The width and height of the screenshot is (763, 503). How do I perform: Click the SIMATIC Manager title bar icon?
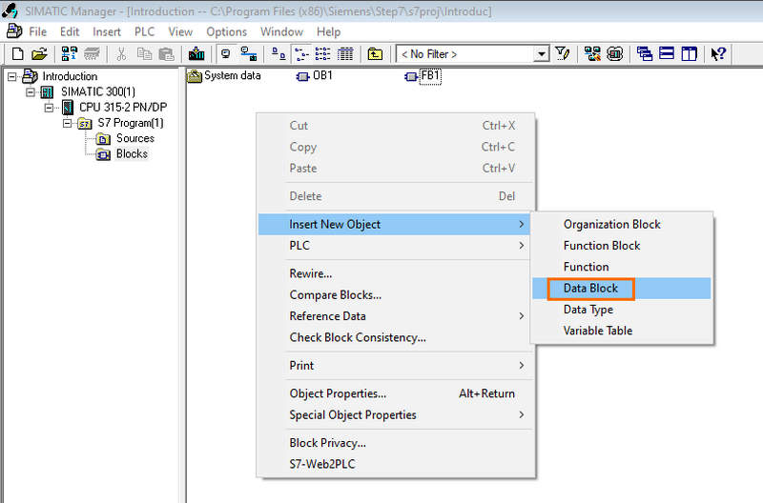(10, 10)
